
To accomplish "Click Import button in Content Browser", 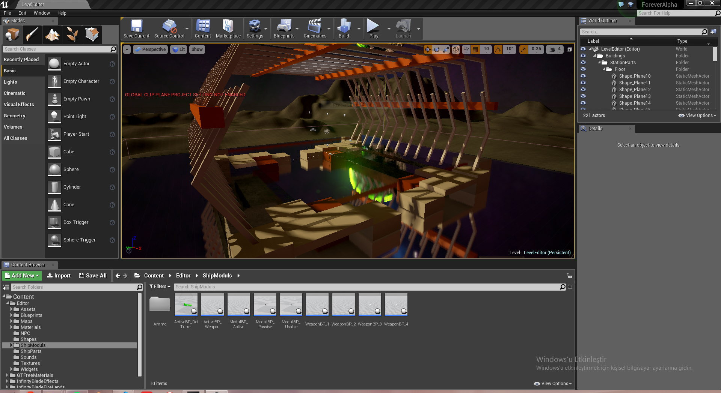I will (59, 276).
